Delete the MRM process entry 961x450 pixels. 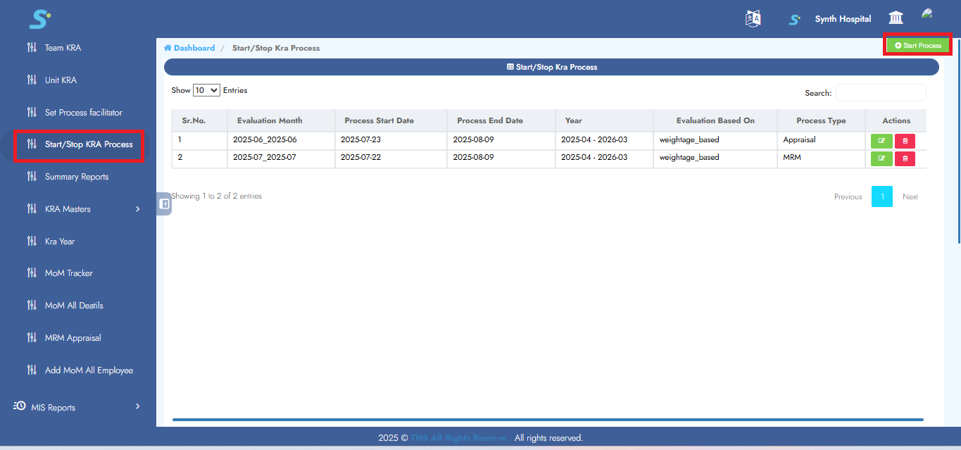point(905,158)
